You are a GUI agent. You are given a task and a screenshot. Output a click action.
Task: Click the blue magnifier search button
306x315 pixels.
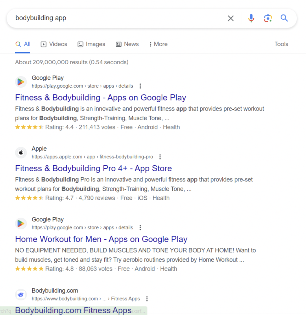pos(284,19)
